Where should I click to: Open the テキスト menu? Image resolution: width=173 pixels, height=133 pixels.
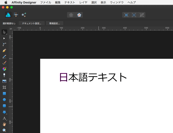[x=70, y=2]
